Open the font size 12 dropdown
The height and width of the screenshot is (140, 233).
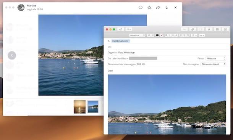tap(150, 35)
